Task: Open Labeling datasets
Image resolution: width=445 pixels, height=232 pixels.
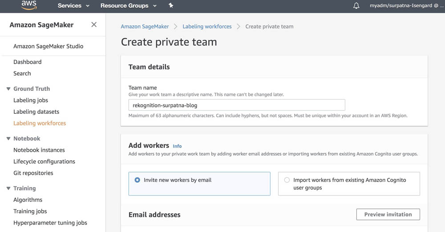Action: coord(36,112)
